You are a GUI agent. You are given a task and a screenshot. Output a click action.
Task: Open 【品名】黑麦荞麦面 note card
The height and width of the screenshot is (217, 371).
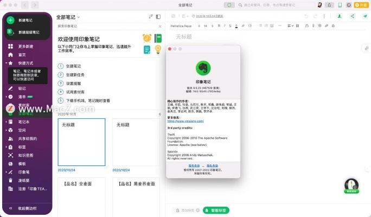click(136, 197)
